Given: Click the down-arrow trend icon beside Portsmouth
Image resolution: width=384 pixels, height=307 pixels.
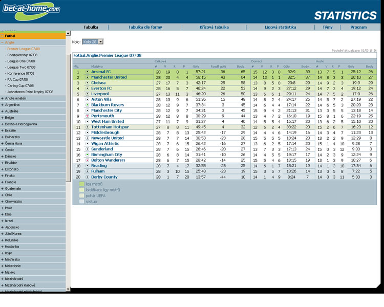Looking at the screenshot, I should 88,116.
